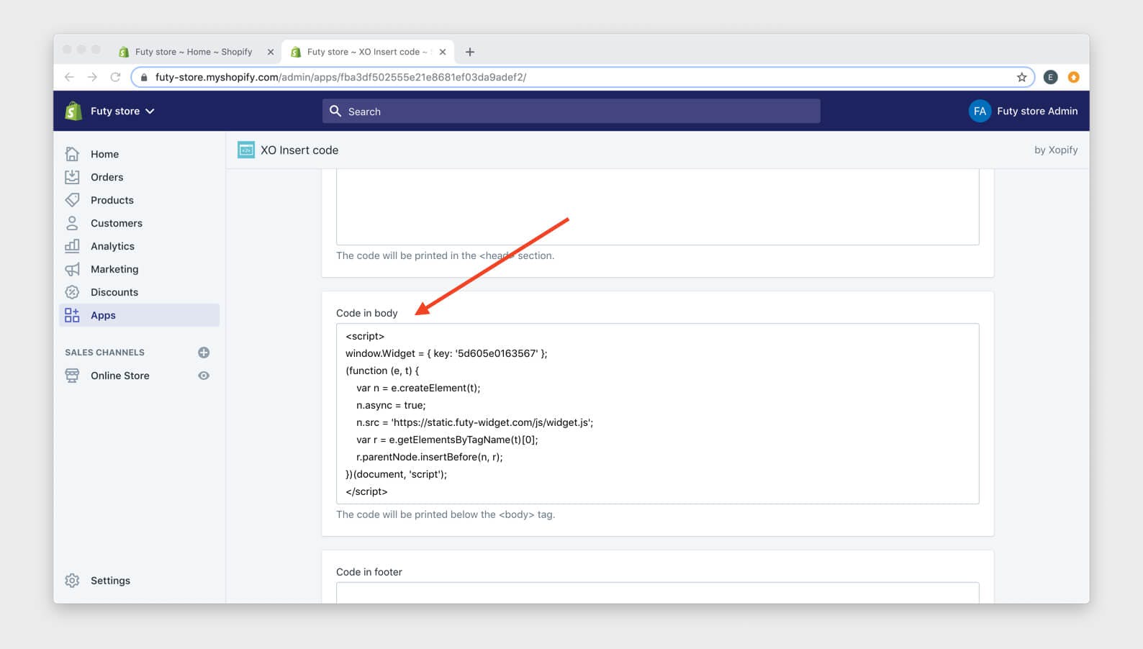The height and width of the screenshot is (649, 1143).
Task: Open the browser profile E avatar
Action: (x=1050, y=77)
